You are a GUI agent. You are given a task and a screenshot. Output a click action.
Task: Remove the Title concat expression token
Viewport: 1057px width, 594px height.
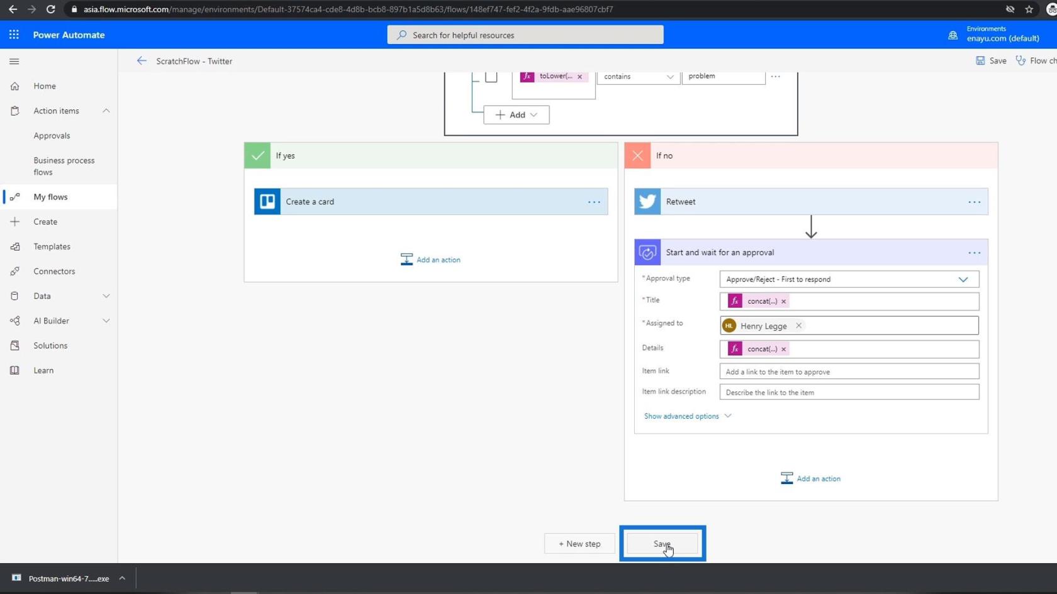tap(783, 302)
